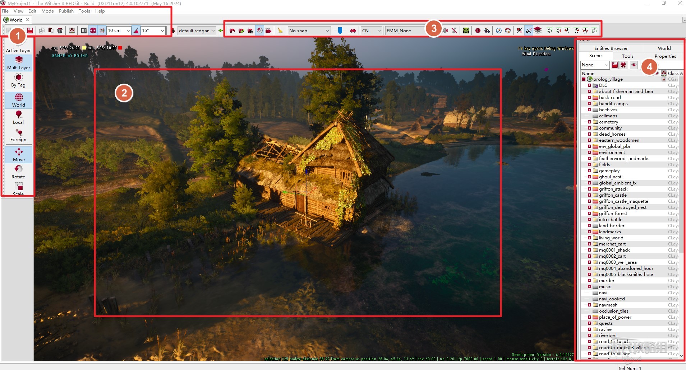This screenshot has width=686, height=370.
Task: Toggle the circular free camera mode button
Action: pyautogui.click(x=259, y=31)
